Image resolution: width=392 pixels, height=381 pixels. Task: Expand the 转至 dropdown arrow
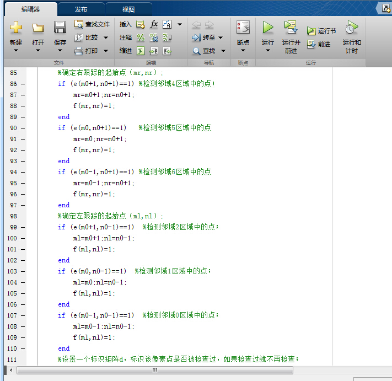221,37
